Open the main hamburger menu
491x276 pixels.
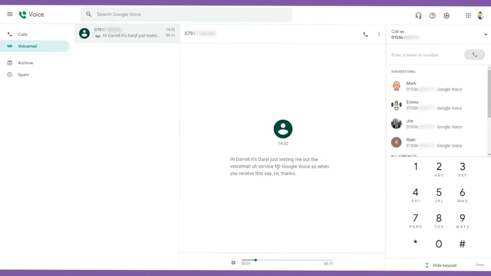10,14
